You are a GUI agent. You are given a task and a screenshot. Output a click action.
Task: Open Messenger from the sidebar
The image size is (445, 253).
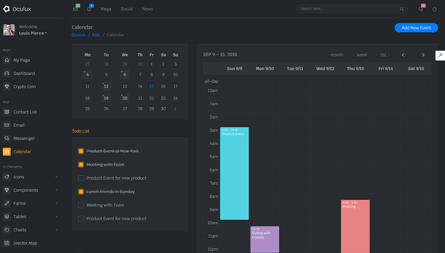[x=24, y=139]
